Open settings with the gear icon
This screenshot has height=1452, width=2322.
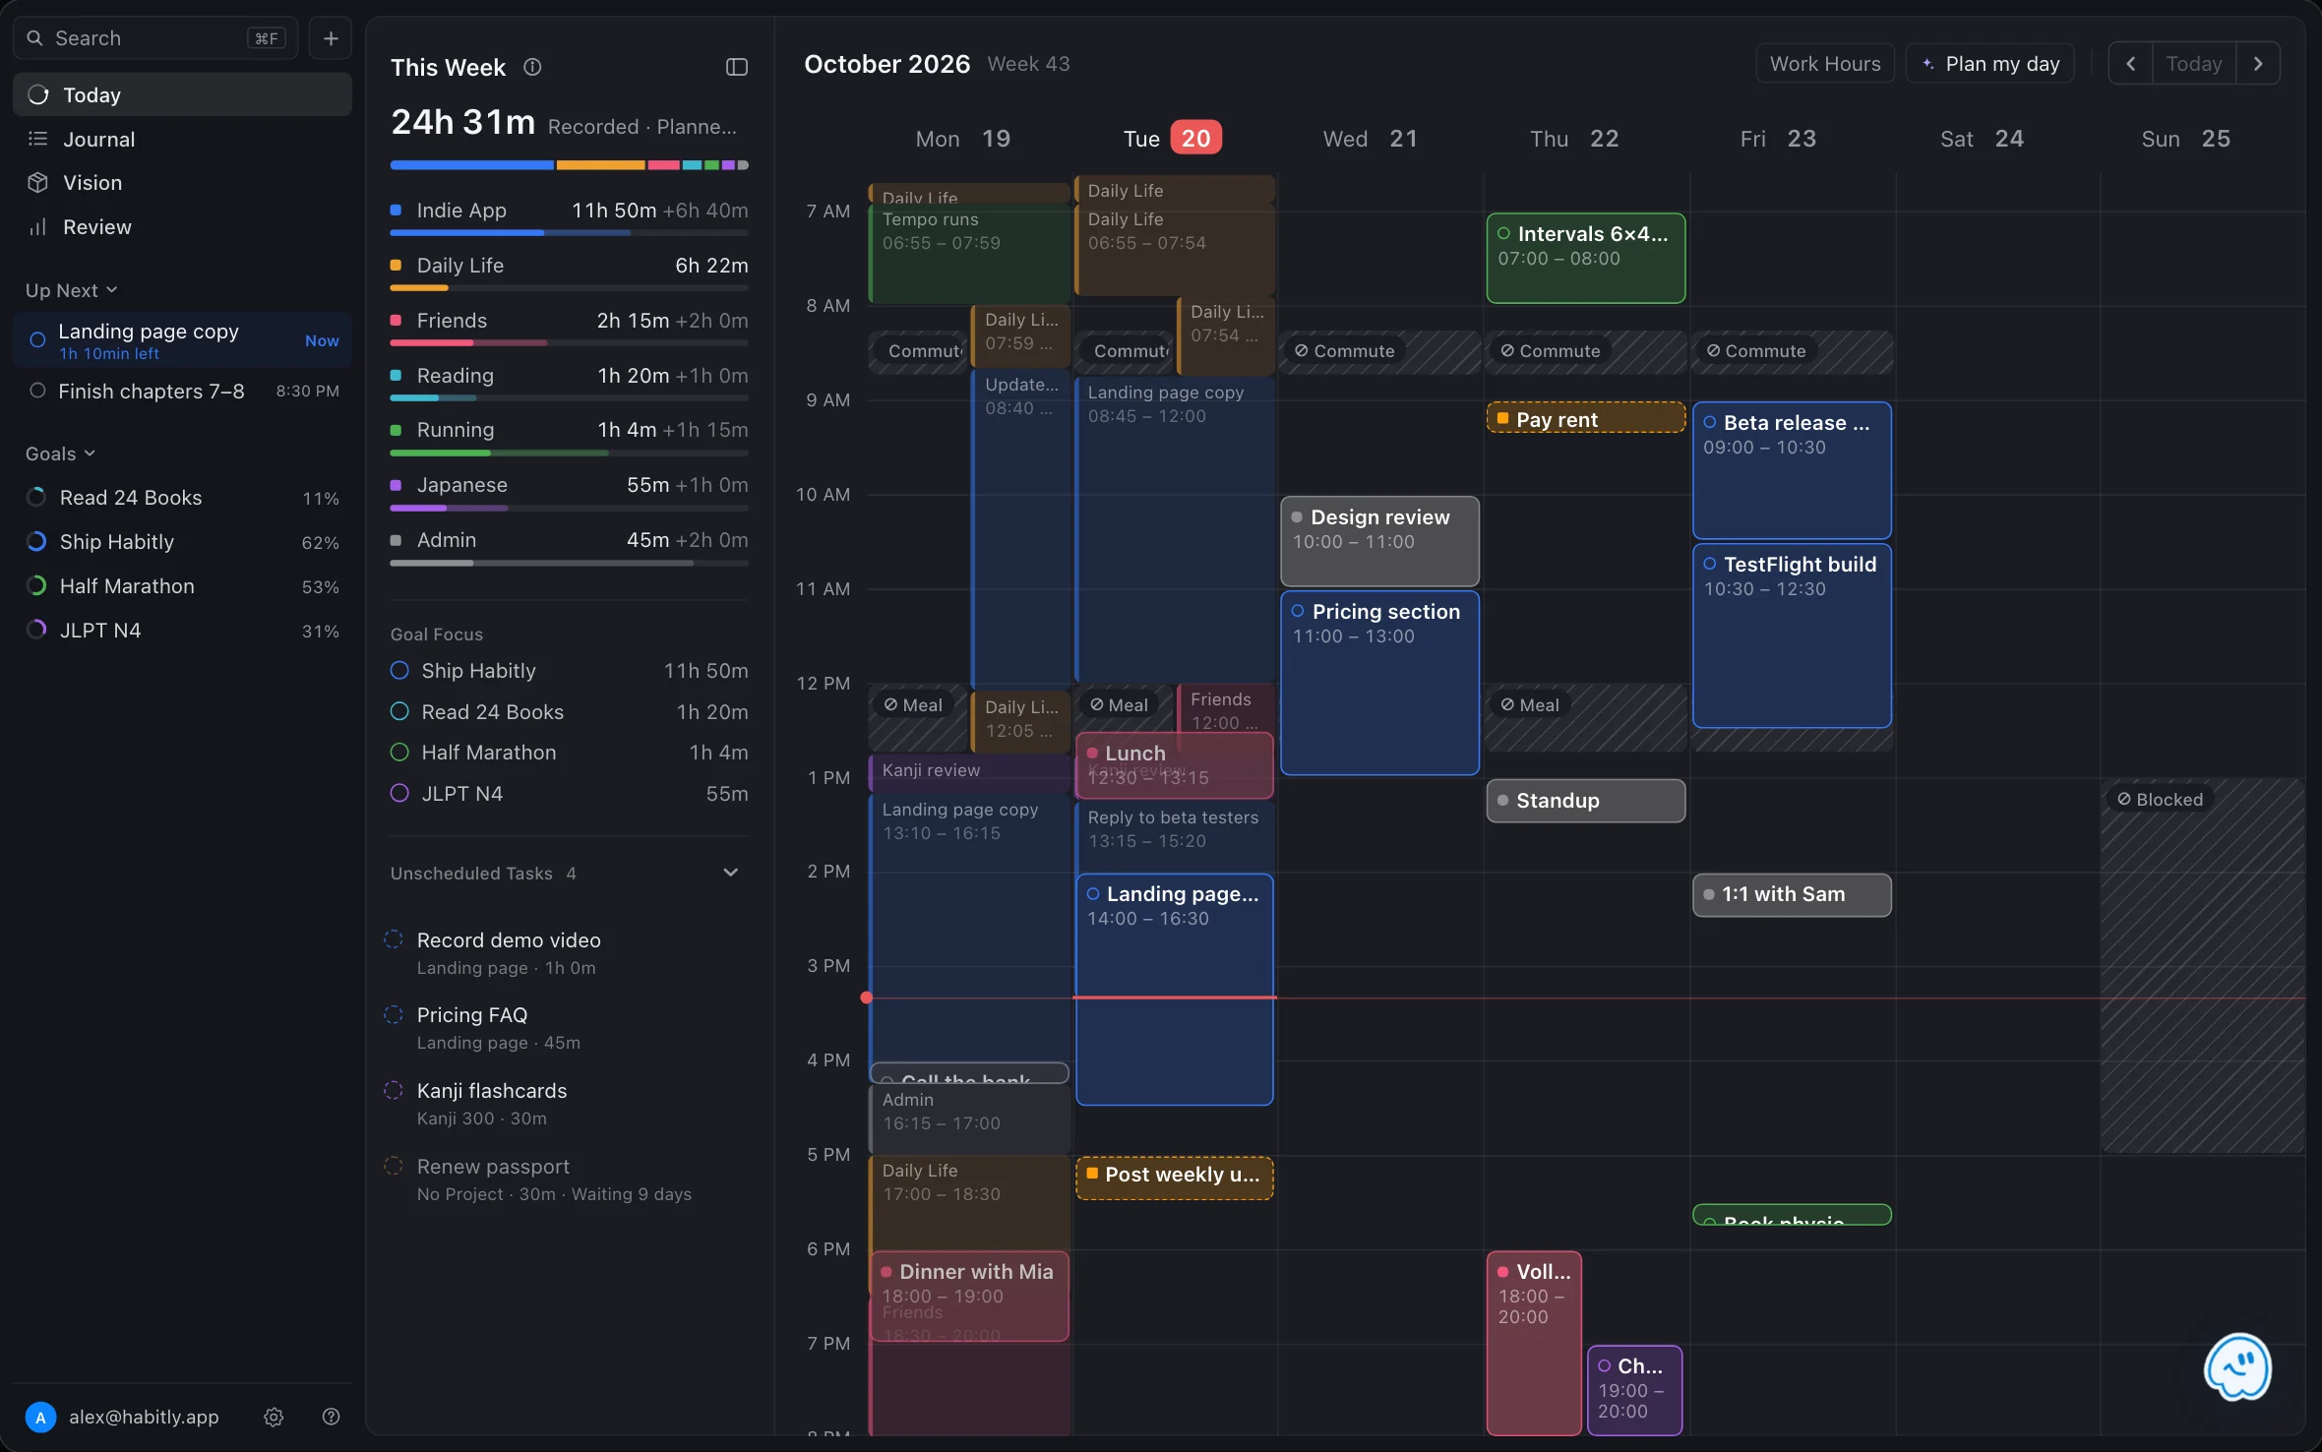pos(274,1417)
